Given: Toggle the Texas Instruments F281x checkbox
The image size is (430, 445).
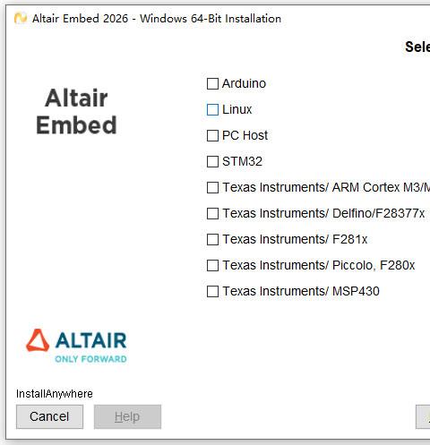Looking at the screenshot, I should [212, 240].
